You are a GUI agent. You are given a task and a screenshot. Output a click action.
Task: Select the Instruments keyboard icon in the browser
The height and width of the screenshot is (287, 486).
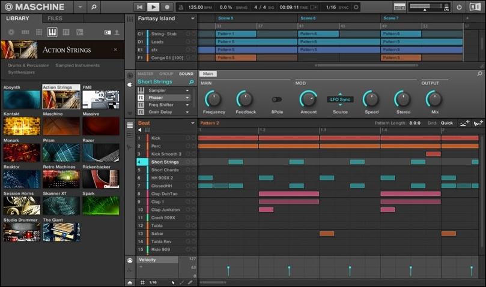52,32
